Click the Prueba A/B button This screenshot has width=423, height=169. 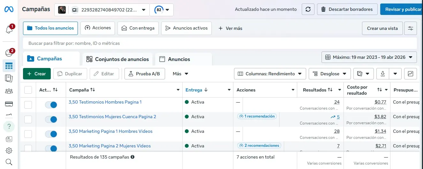coord(145,74)
